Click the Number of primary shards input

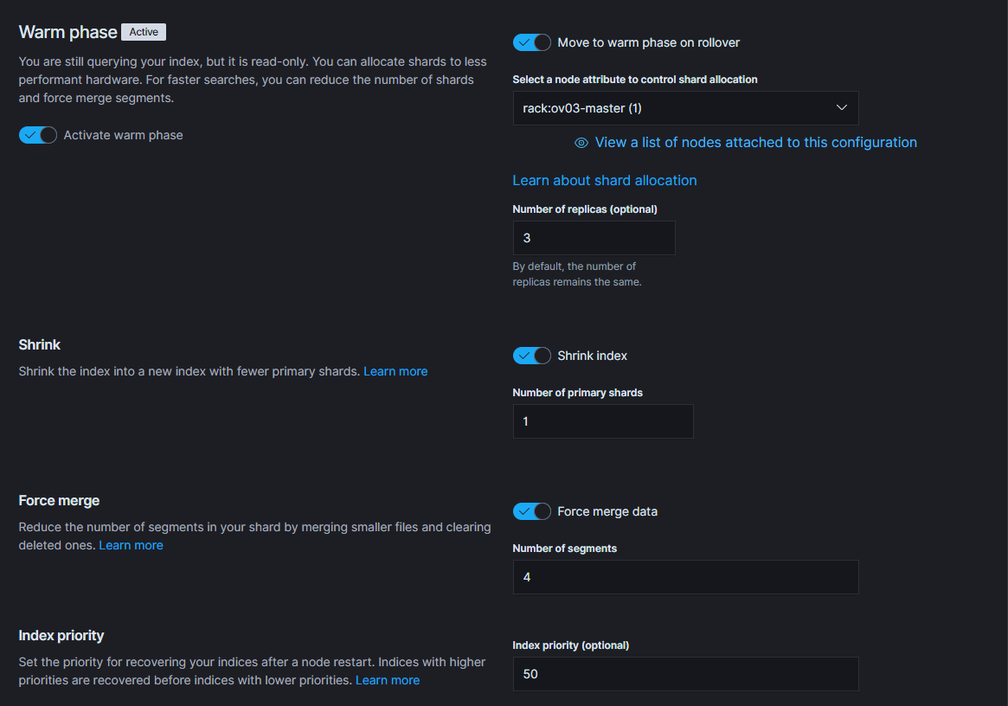(602, 421)
